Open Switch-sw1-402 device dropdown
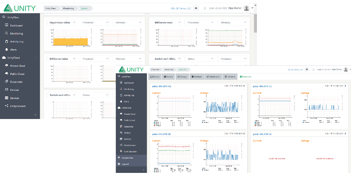This screenshot has width=351, height=175. coord(166,59)
